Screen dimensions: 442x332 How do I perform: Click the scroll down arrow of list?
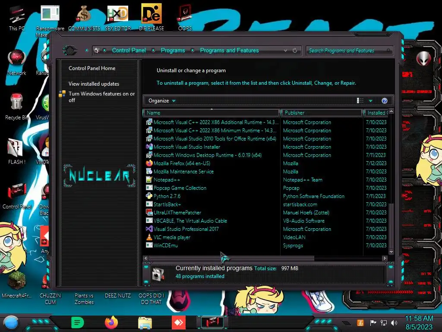tap(391, 252)
